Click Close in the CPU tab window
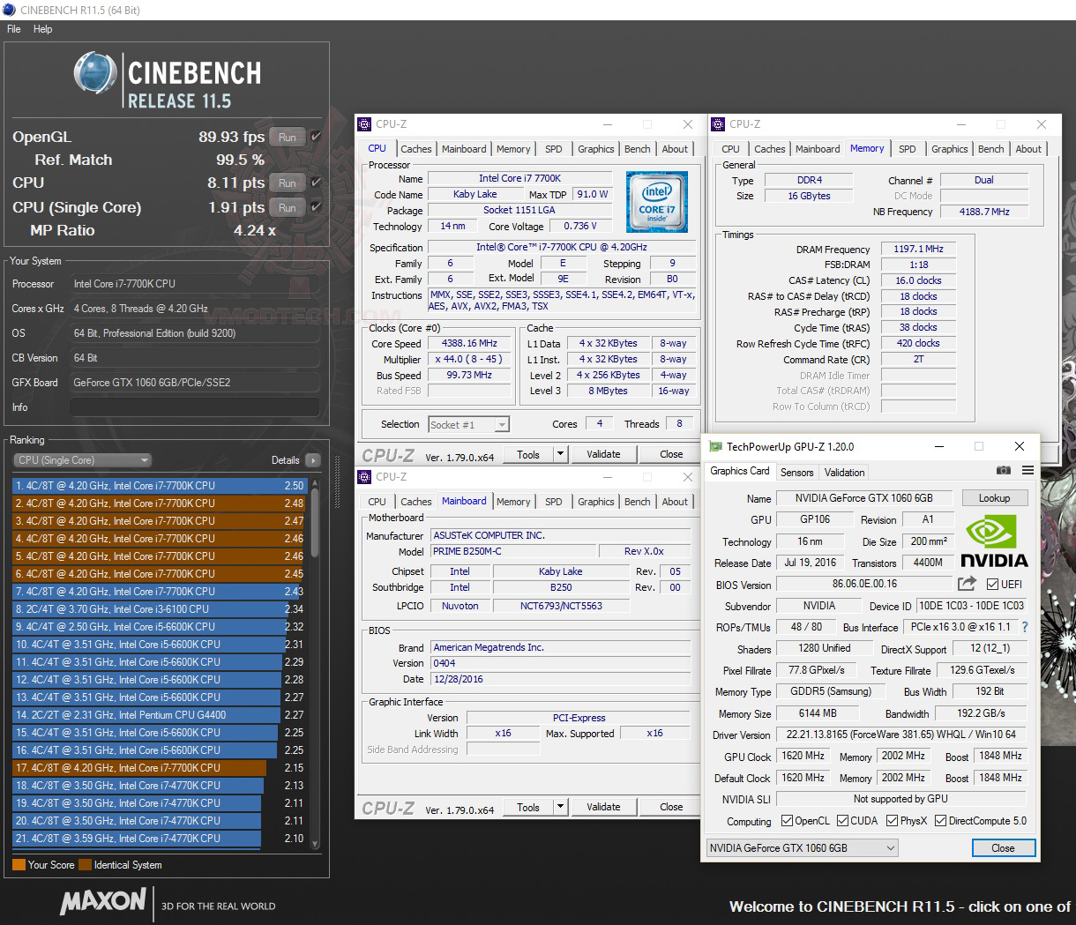Viewport: 1076px width, 925px height. 671,454
